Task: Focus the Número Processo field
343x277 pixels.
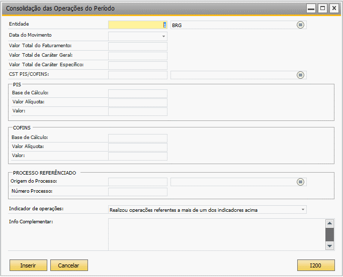Action: coord(138,192)
